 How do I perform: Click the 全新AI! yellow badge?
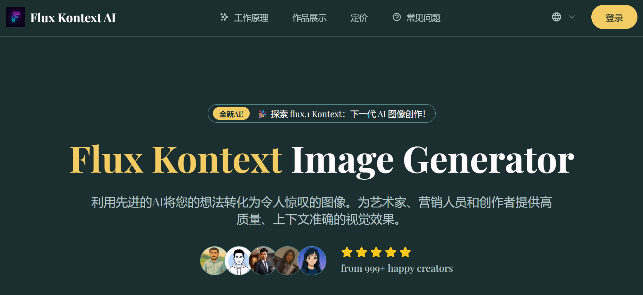pyautogui.click(x=231, y=114)
